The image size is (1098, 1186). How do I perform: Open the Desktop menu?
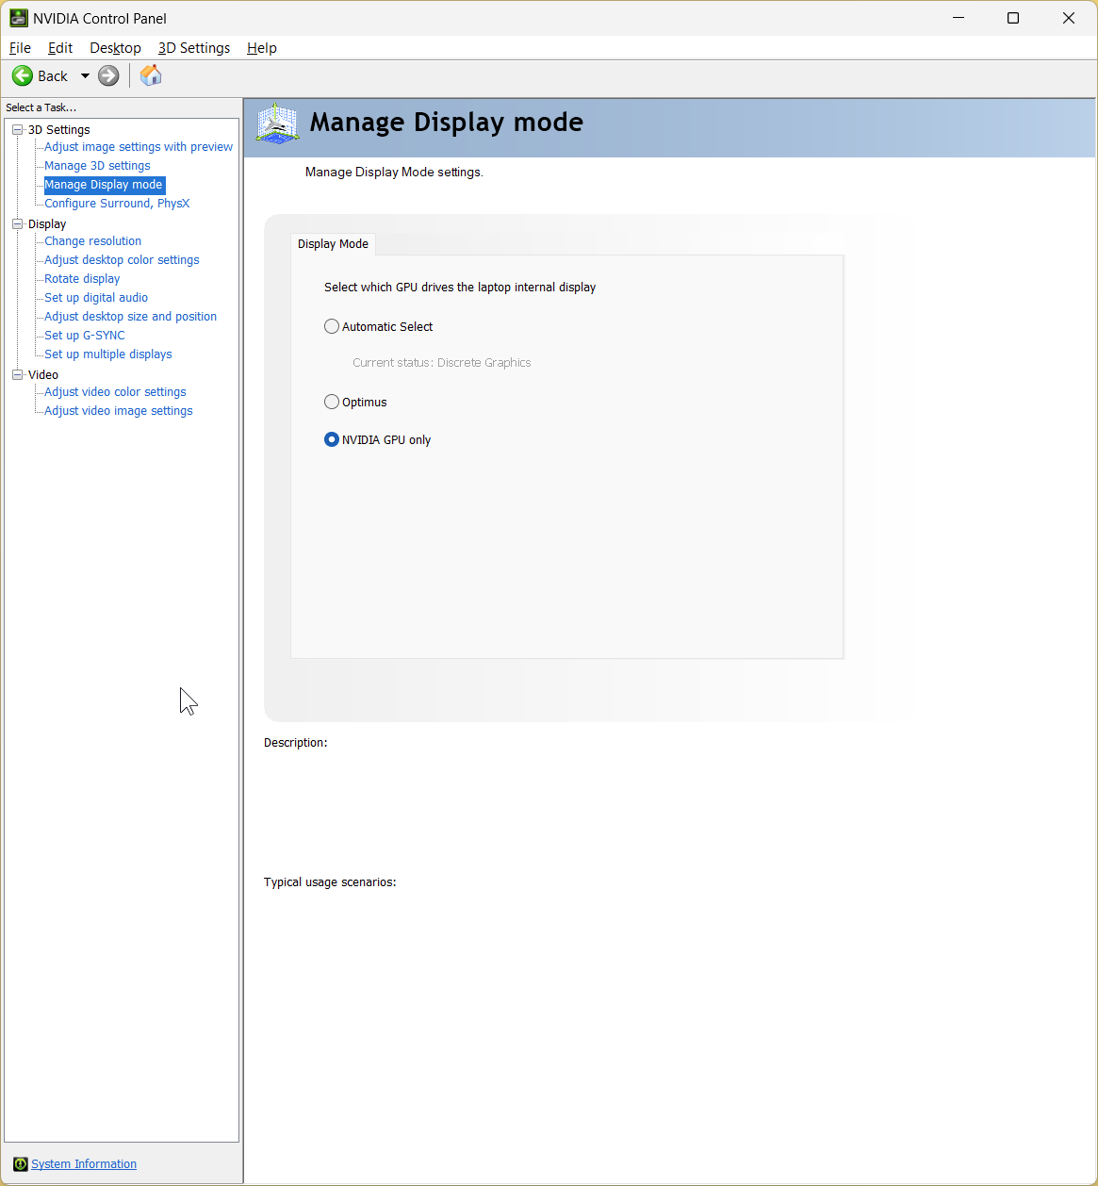(115, 48)
